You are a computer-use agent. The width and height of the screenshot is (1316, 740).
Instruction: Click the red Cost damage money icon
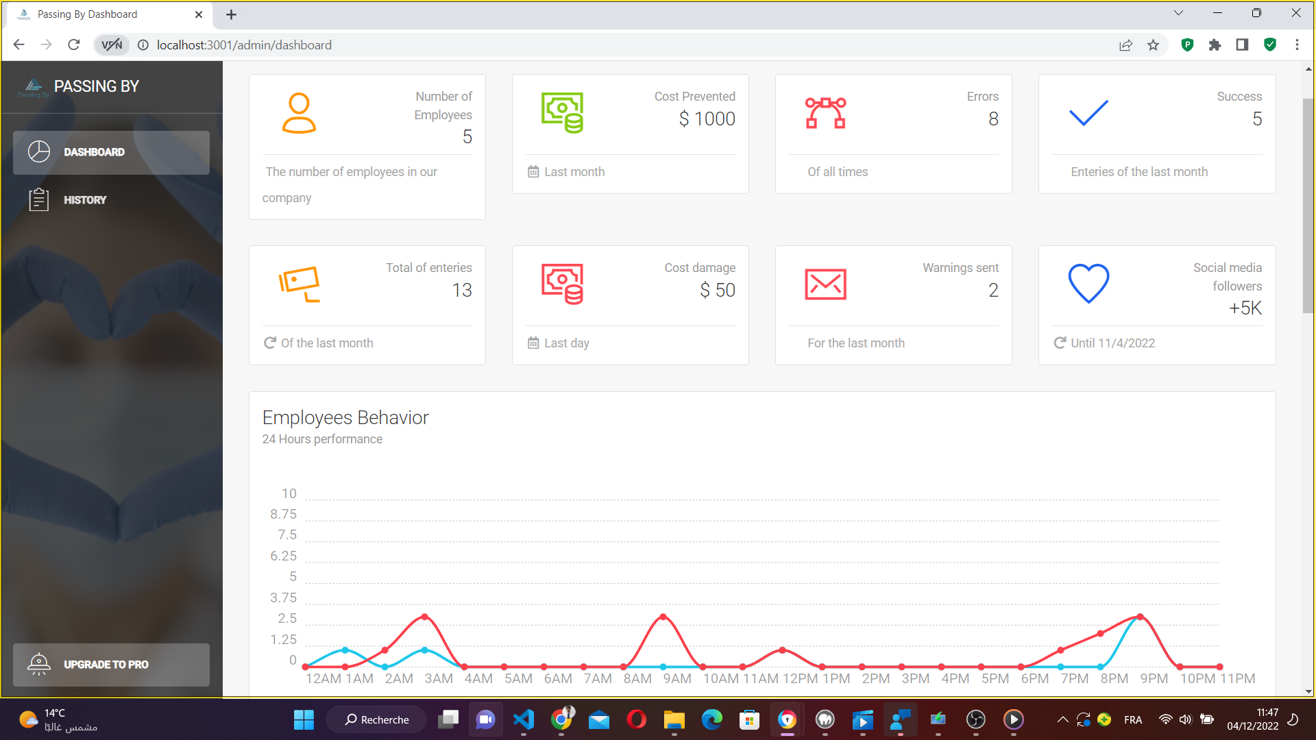(562, 284)
